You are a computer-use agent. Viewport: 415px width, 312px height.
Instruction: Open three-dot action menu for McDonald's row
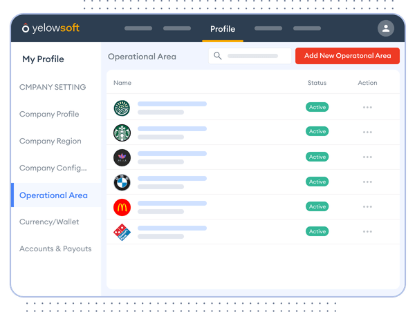[367, 207]
